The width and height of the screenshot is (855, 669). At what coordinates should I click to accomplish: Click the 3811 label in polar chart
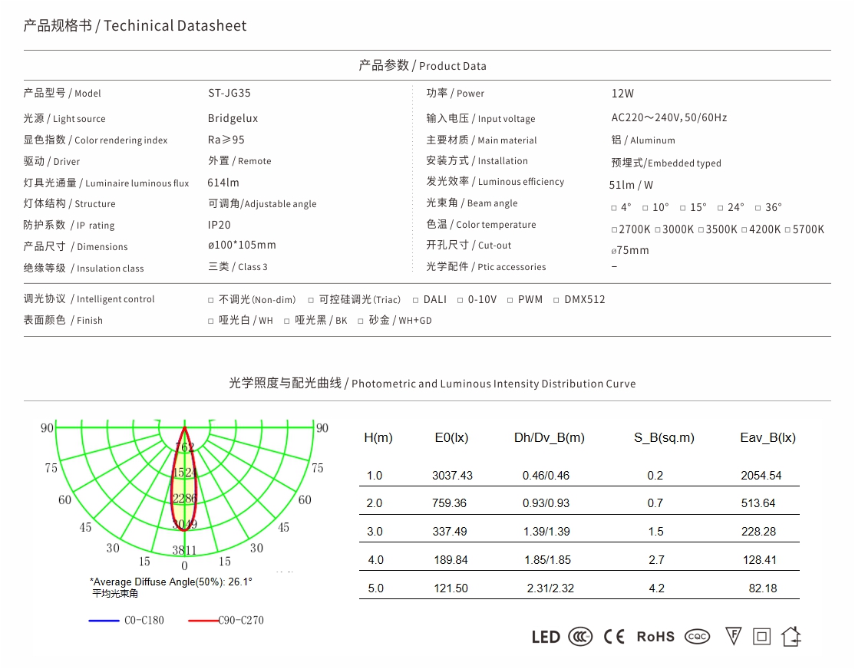point(184,550)
